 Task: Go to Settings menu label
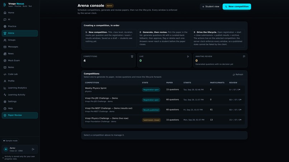pyautogui.click(x=12, y=102)
